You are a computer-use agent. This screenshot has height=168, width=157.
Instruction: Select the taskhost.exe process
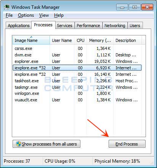[77, 81]
